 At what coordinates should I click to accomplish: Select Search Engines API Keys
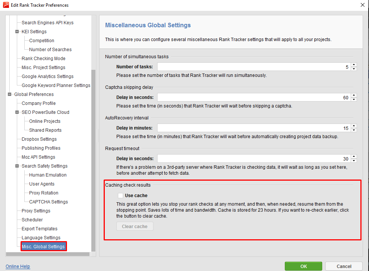(48, 23)
